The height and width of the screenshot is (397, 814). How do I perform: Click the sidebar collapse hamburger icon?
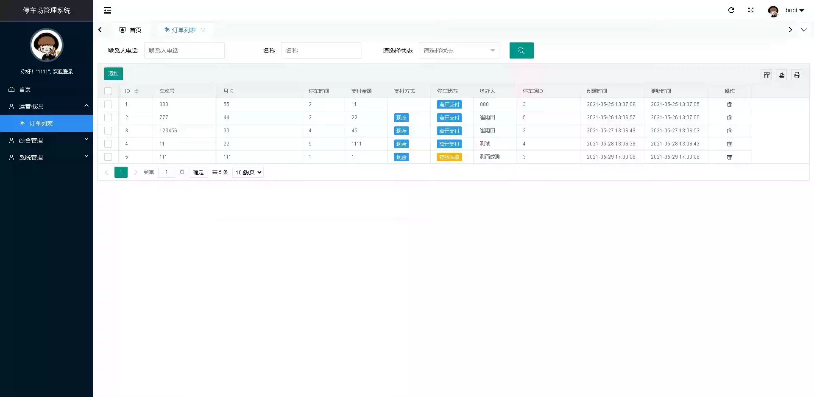pos(108,10)
